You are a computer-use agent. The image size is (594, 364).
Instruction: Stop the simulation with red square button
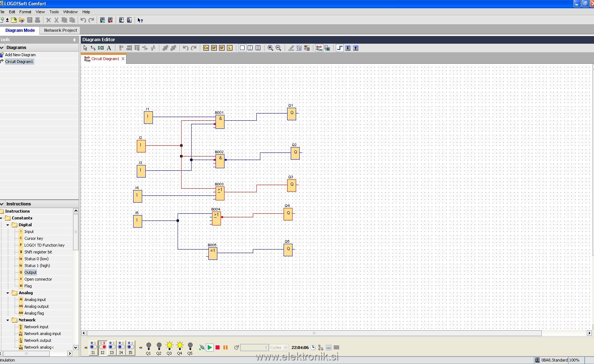pyautogui.click(x=217, y=348)
